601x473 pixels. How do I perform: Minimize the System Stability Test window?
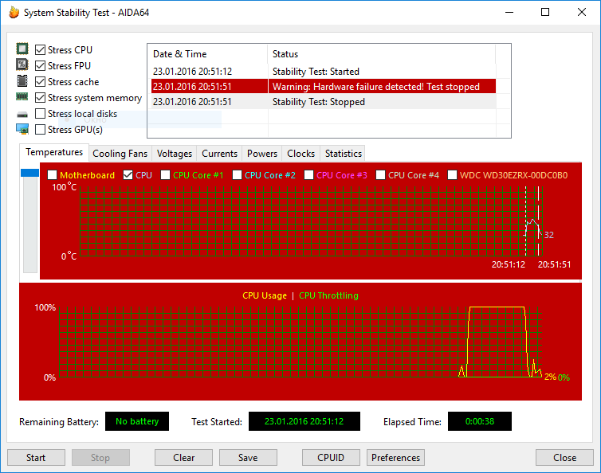click(x=509, y=12)
